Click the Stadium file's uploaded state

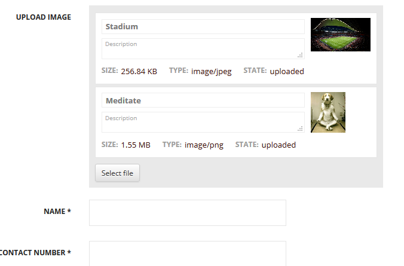(286, 71)
